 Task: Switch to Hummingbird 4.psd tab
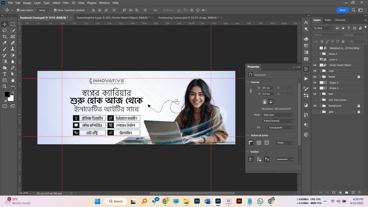click(113, 17)
